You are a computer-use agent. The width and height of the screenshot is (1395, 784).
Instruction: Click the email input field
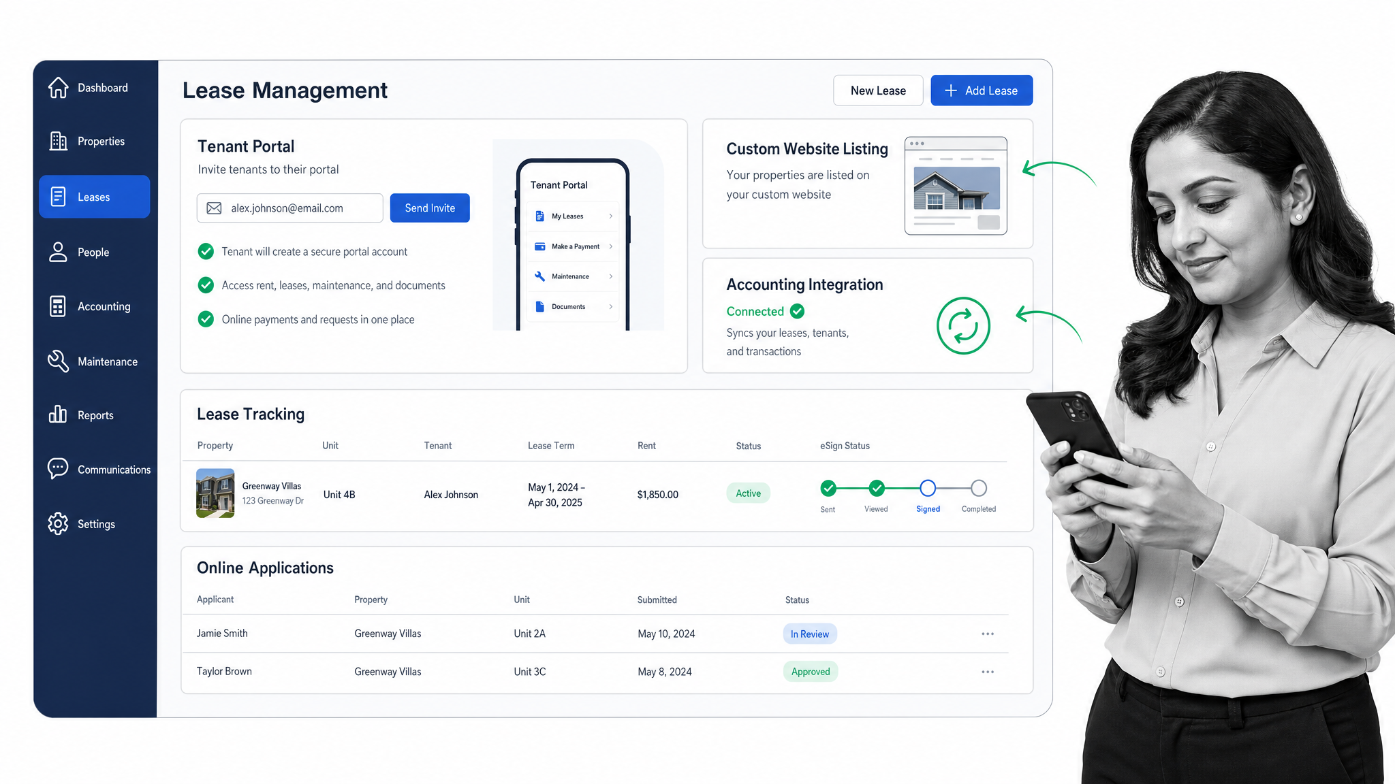(290, 208)
